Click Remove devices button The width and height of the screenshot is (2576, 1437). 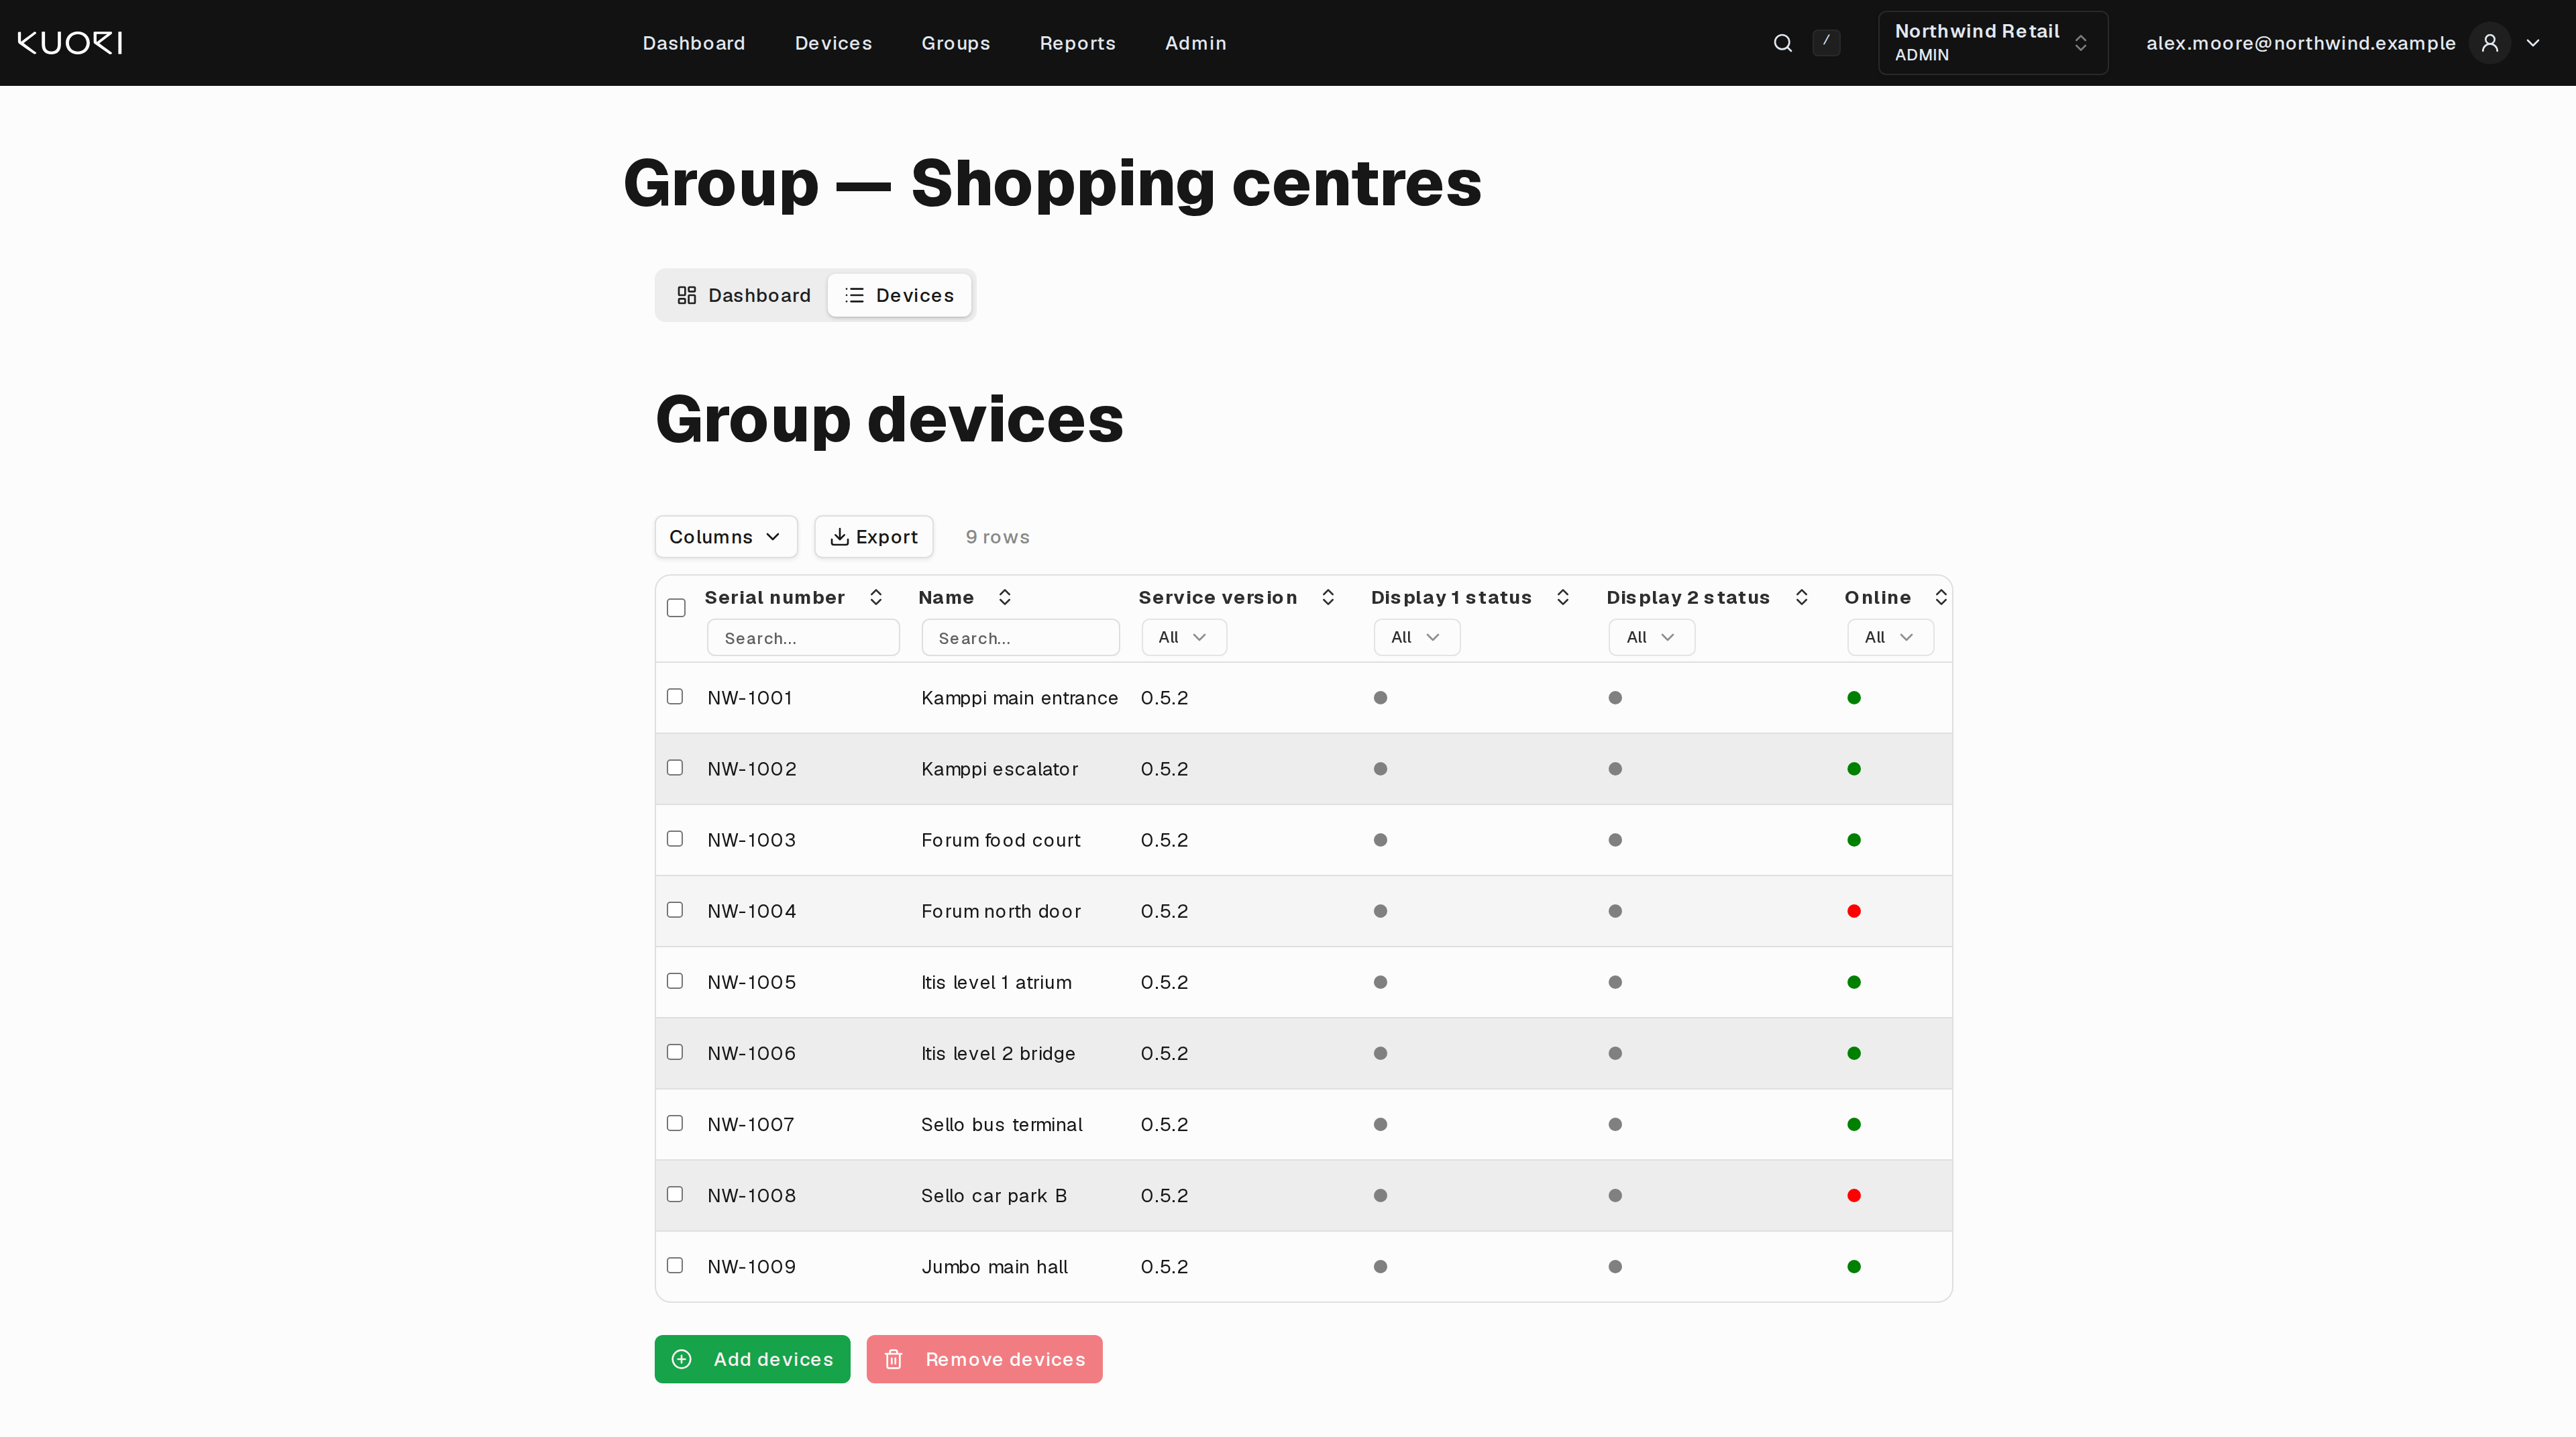984,1359
